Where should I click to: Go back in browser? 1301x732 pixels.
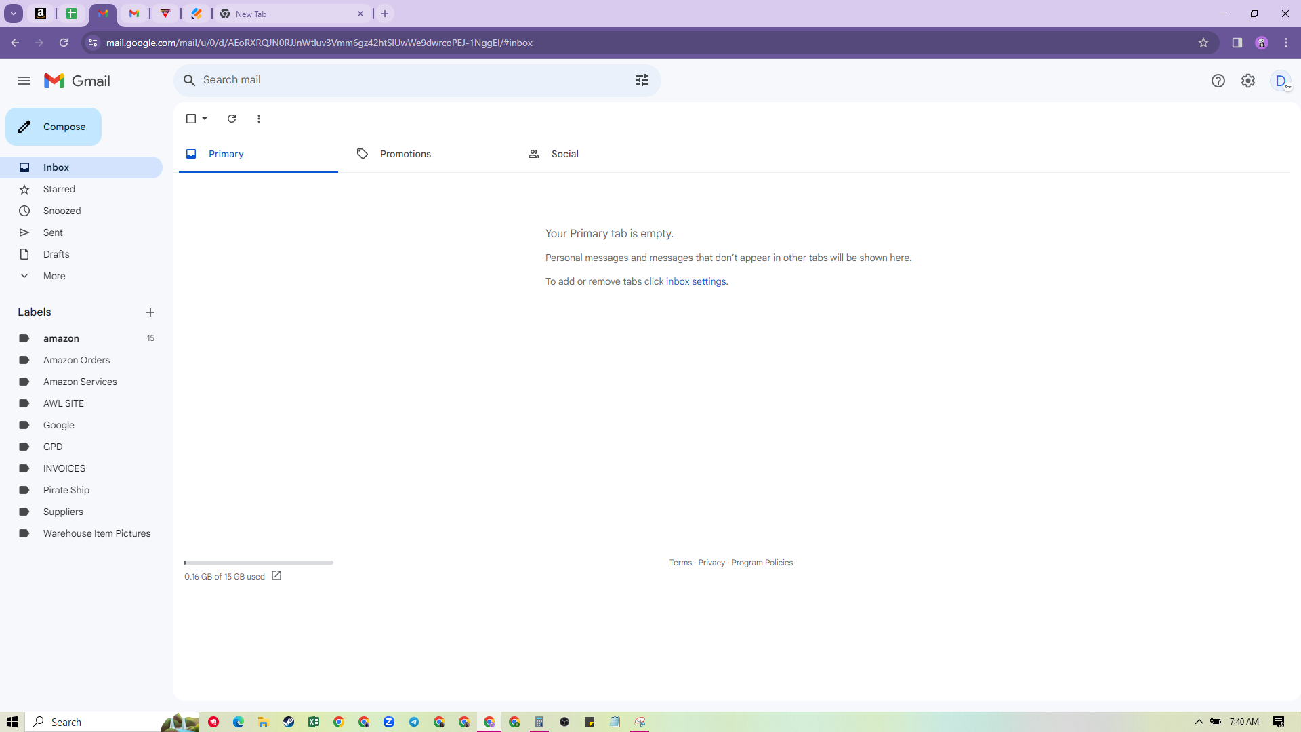[15, 43]
